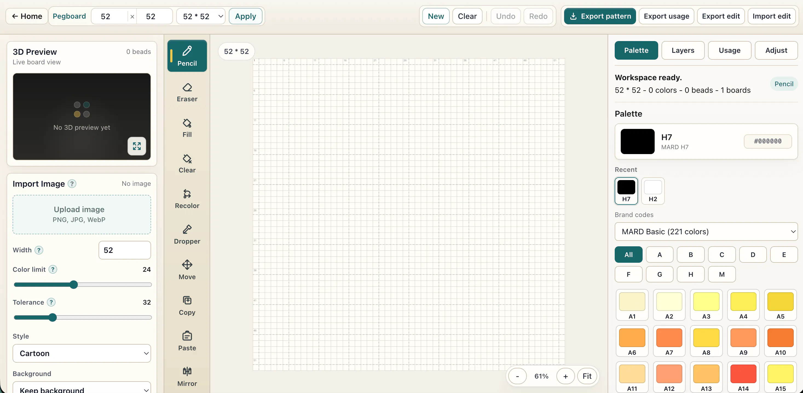803x393 pixels.
Task: Activate the Recolor tool
Action: (187, 199)
